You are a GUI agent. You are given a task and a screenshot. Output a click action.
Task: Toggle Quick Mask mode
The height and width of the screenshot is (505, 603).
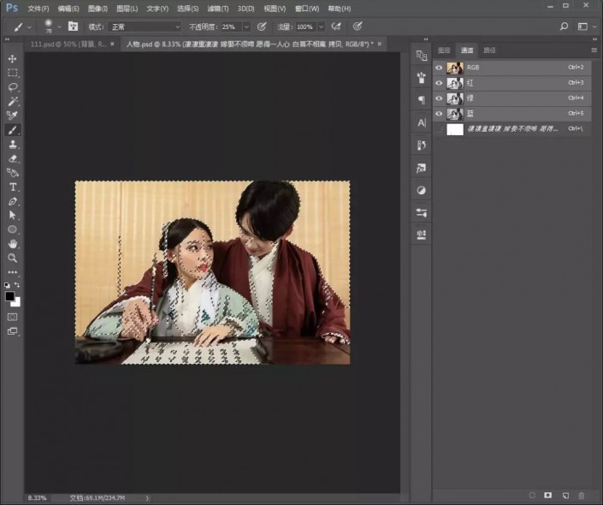click(x=12, y=317)
